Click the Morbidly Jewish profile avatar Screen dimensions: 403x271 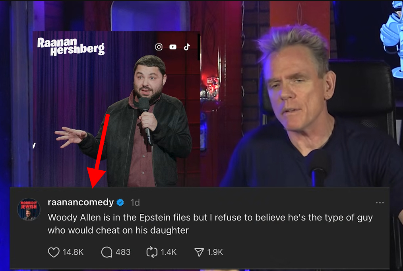click(29, 209)
